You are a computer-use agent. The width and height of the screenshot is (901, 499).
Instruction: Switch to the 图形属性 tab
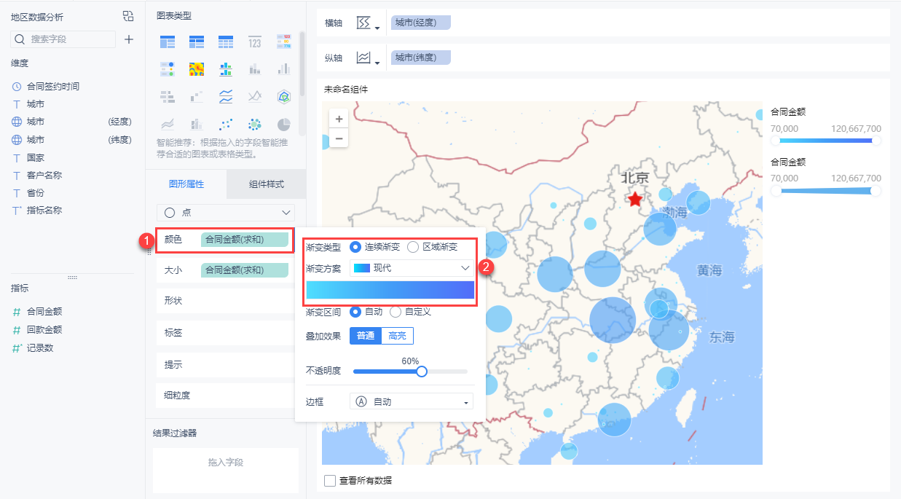click(x=186, y=184)
